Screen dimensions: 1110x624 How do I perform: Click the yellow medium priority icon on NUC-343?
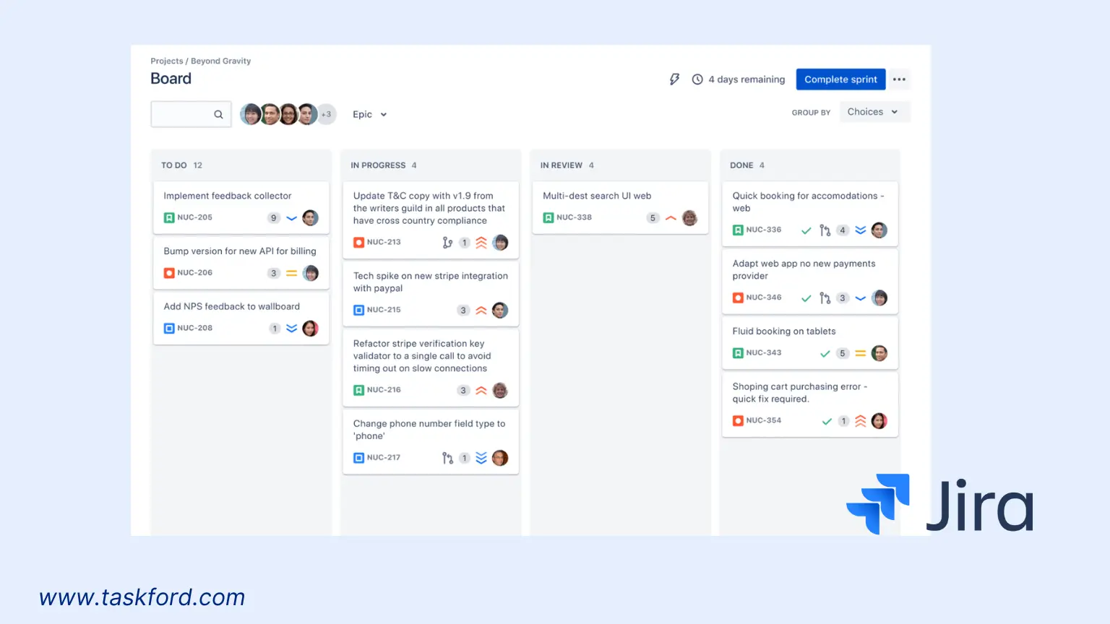860,353
